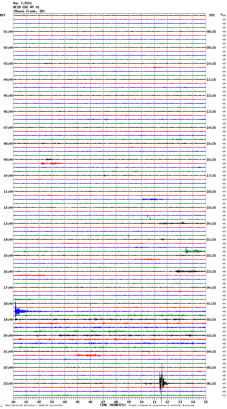Click the MST time zone label
227x409 pixels.
pyautogui.click(x=3, y=15)
